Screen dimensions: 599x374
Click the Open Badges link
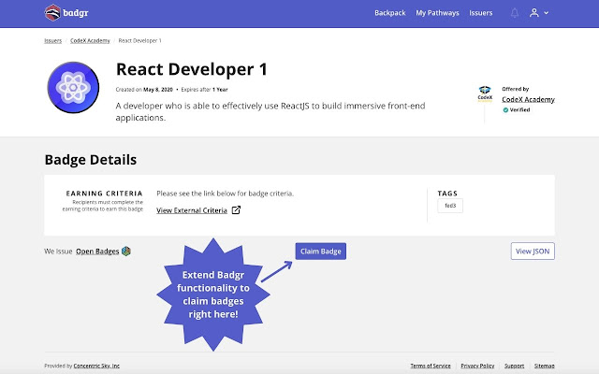pos(97,252)
